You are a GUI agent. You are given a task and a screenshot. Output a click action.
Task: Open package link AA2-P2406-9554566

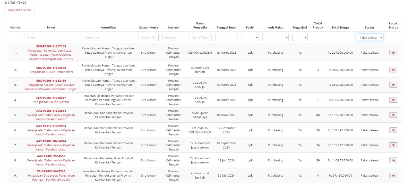click(51, 156)
